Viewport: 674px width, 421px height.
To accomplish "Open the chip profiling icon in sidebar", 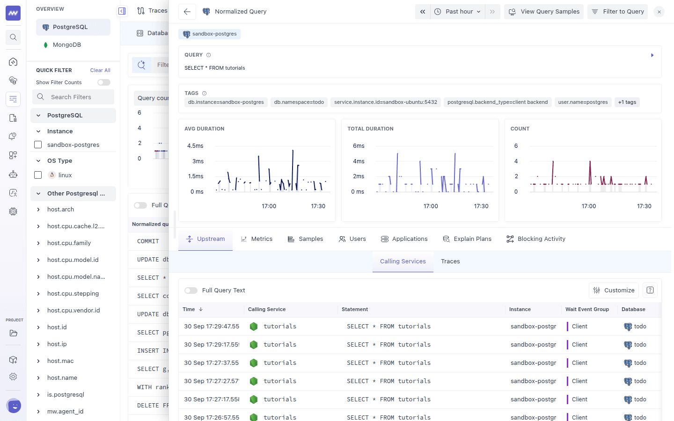I will (13, 211).
